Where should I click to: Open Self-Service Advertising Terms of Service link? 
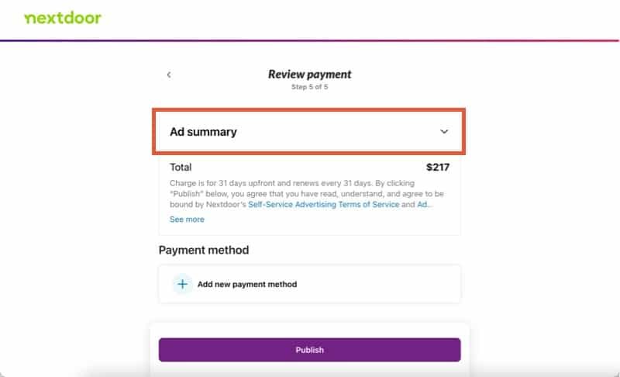pos(323,205)
